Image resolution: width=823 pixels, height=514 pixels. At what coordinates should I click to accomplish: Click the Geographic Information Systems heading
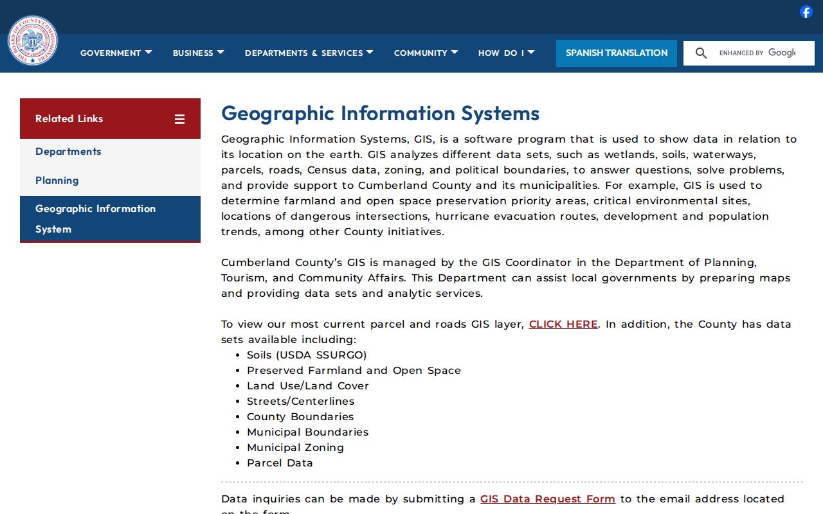click(x=380, y=114)
